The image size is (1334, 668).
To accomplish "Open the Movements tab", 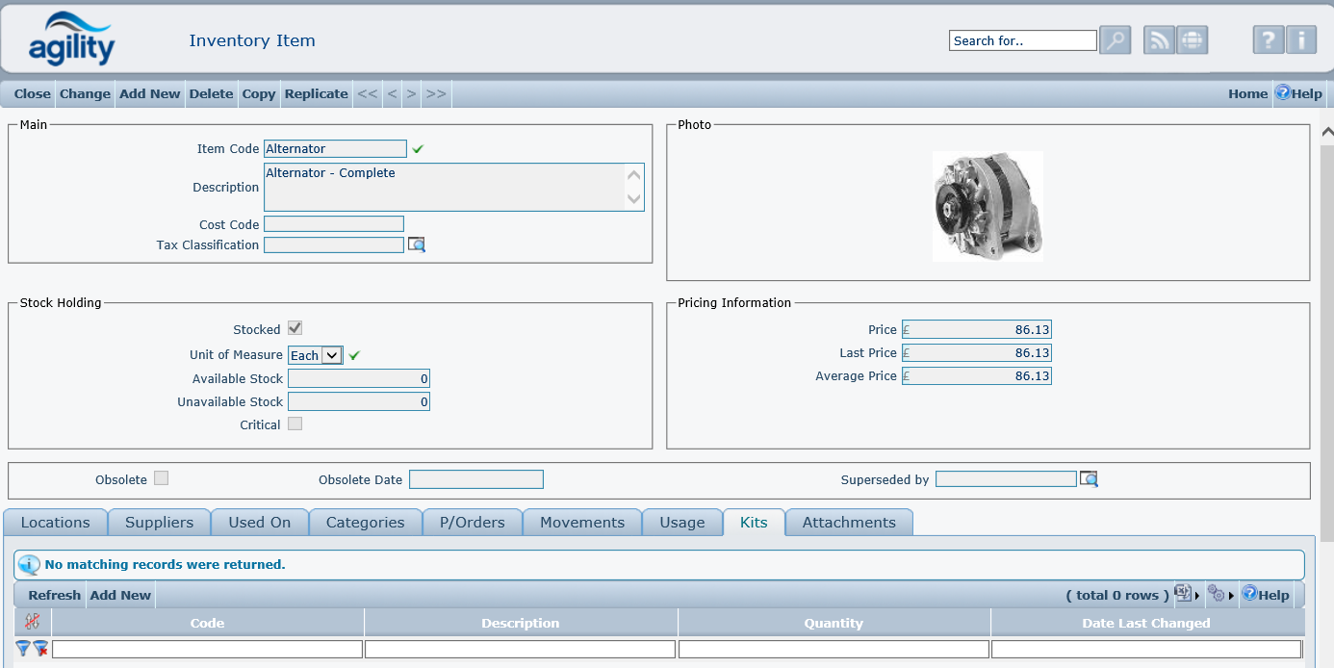I will coord(581,523).
